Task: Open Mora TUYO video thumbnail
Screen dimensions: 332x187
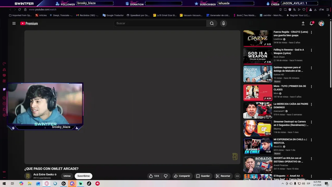Action: (258, 92)
